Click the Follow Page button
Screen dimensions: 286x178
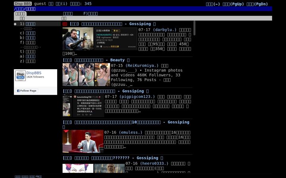point(27,91)
